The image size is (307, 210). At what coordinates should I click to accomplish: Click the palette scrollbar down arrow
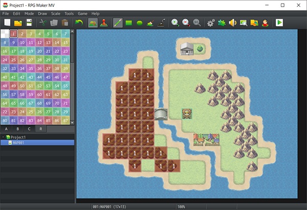tap(72, 123)
